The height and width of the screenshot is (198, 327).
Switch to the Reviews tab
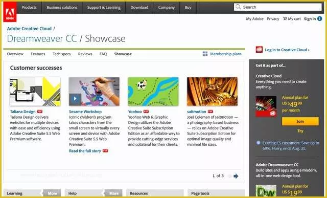click(85, 54)
